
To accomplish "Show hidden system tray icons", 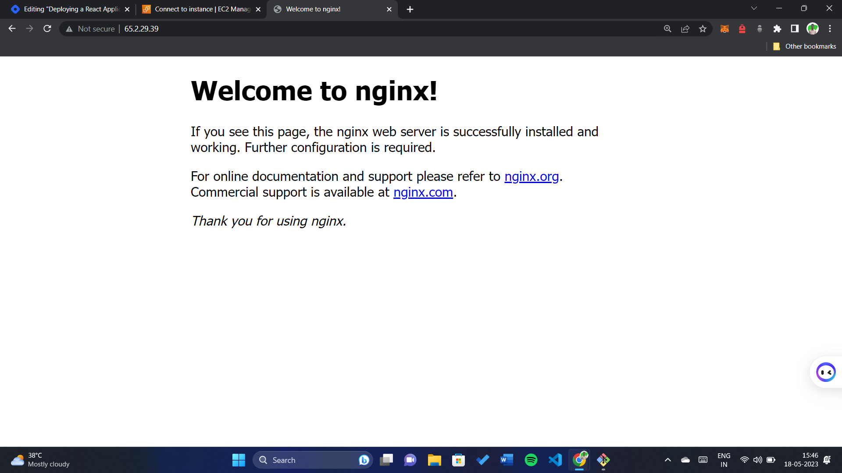I will point(667,460).
